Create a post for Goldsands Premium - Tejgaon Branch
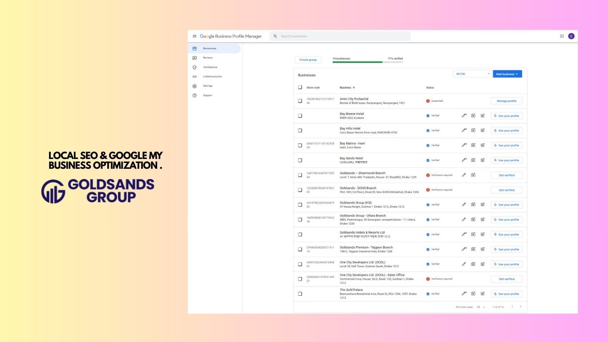This screenshot has width=608, height=342. coord(482,249)
